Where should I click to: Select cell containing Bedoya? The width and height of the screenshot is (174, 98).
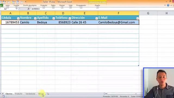pyautogui.click(x=46, y=22)
